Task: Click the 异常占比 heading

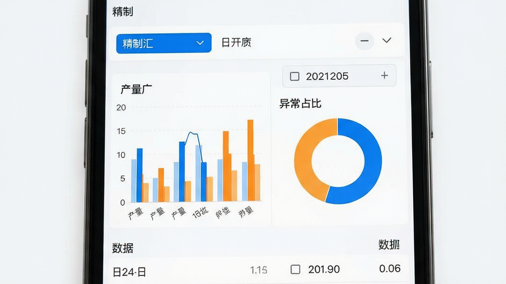Action: coord(300,104)
